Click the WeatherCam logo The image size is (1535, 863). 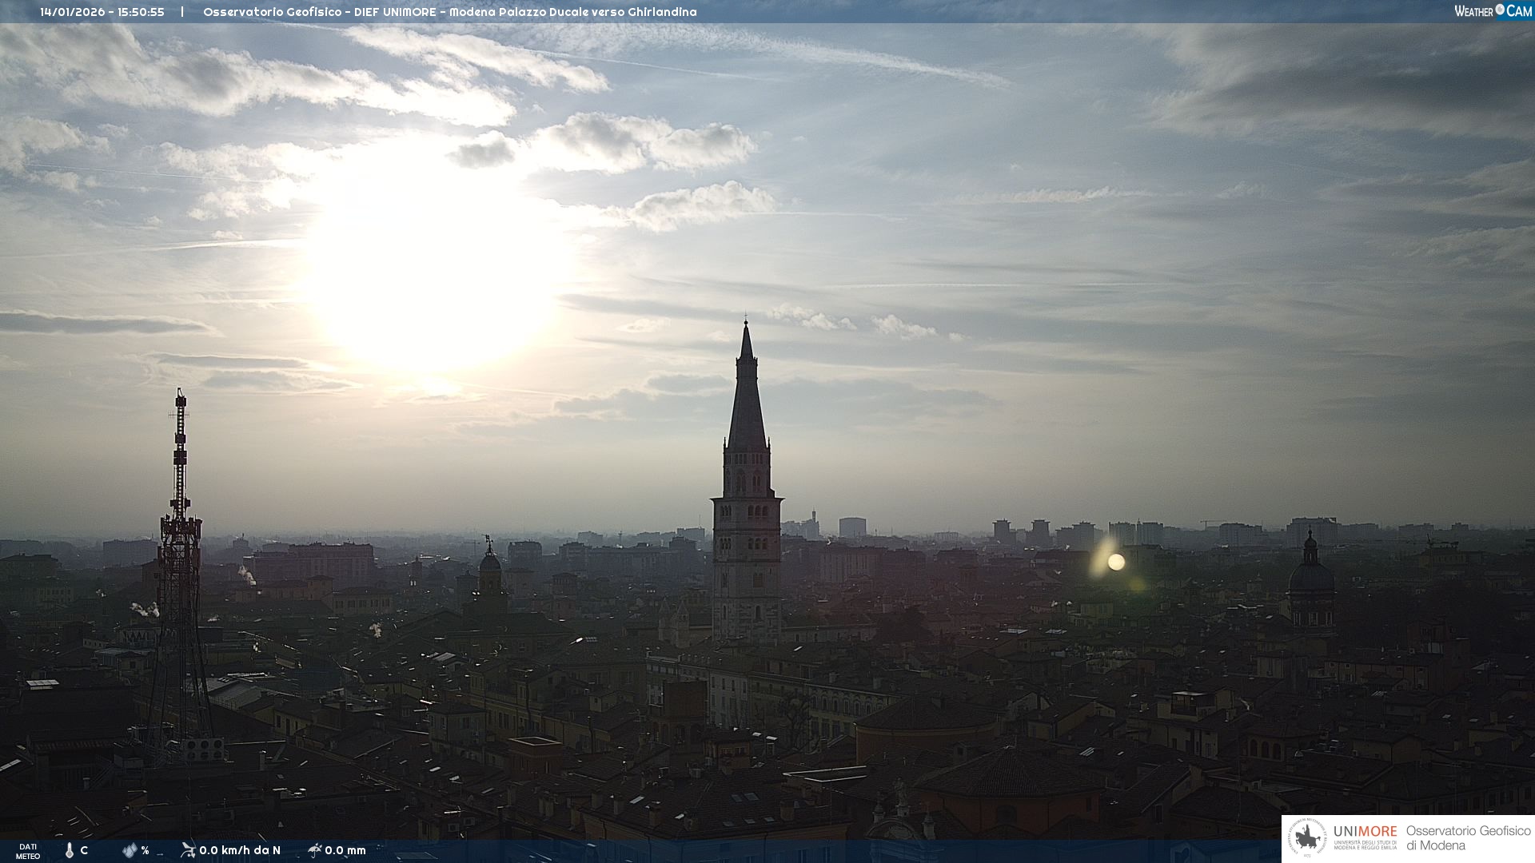click(x=1493, y=11)
